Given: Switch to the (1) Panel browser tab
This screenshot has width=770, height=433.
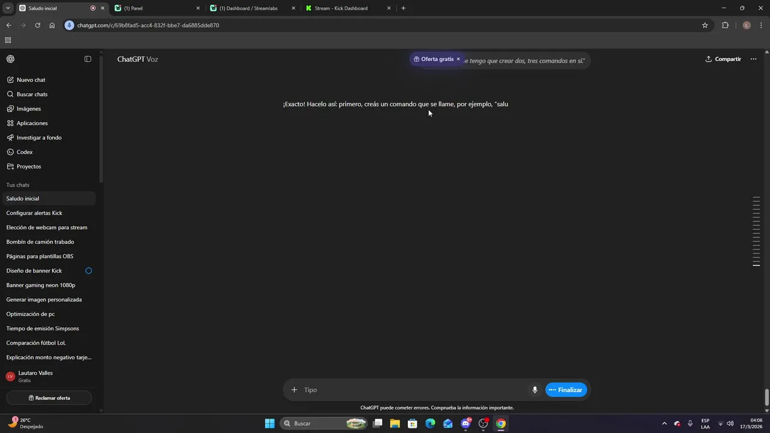Looking at the screenshot, I should tap(157, 8).
